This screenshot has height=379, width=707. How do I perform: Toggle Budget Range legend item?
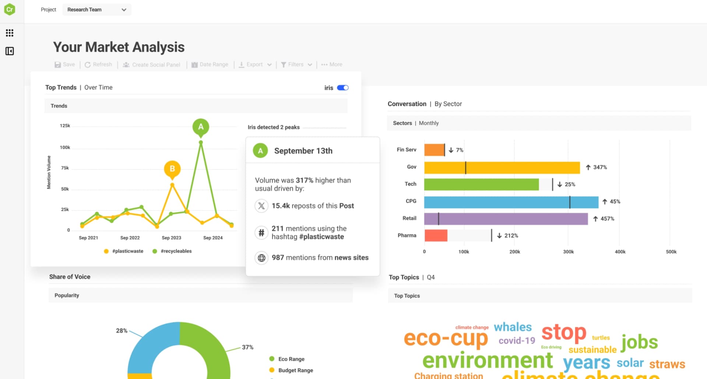(x=291, y=370)
